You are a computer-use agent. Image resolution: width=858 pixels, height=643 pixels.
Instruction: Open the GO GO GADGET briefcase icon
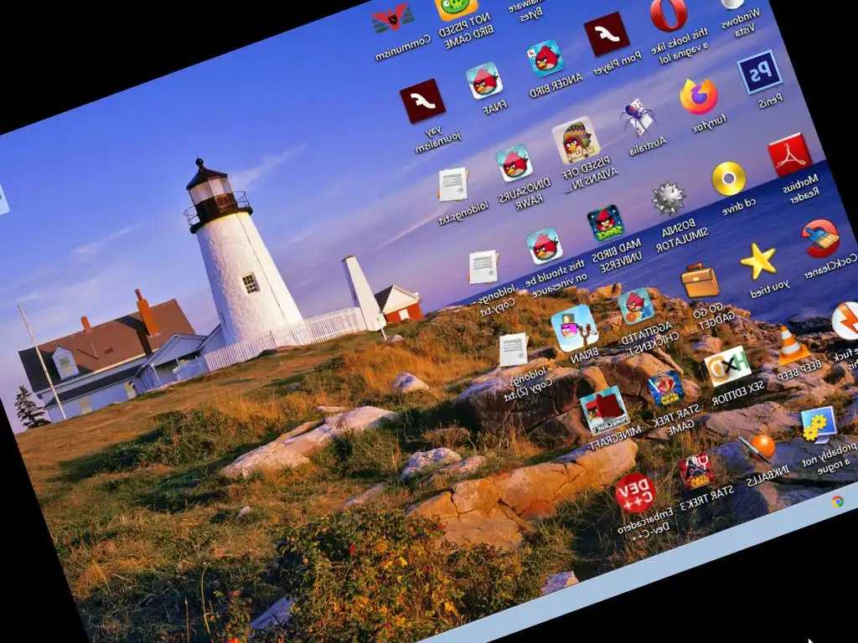(700, 281)
